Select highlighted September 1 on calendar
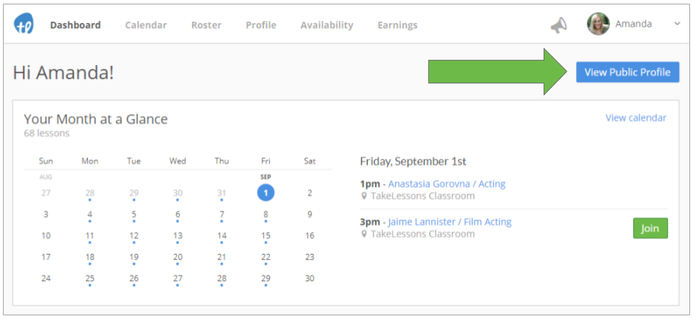 coord(266,193)
